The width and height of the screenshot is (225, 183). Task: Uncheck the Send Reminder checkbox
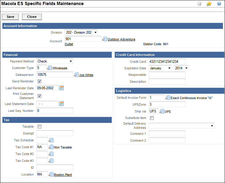(x=39, y=81)
